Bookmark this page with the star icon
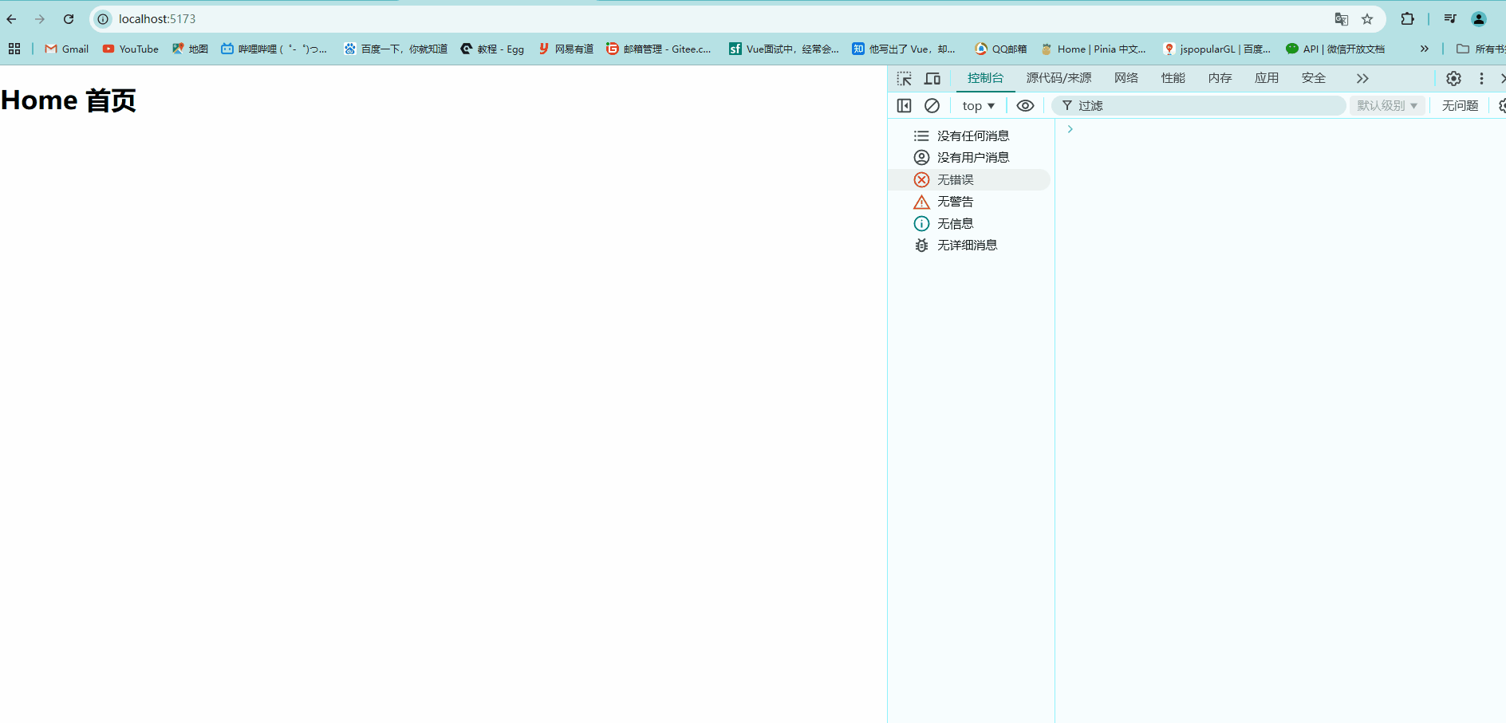This screenshot has height=723, width=1506. pyautogui.click(x=1367, y=19)
